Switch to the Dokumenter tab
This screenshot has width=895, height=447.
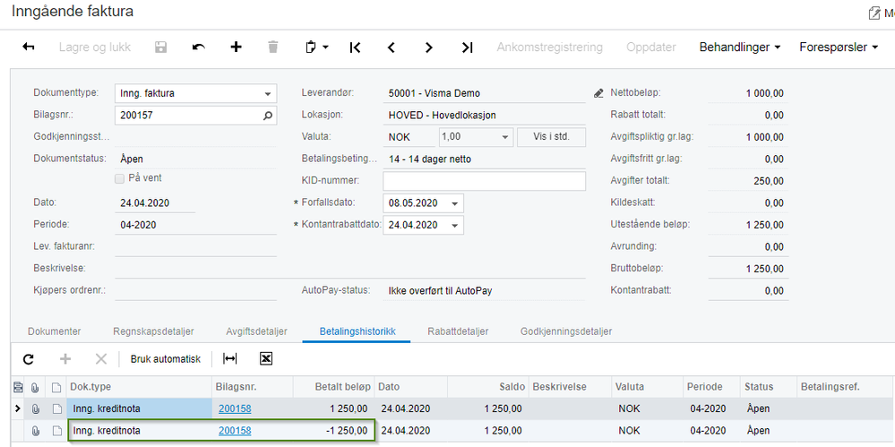point(55,331)
